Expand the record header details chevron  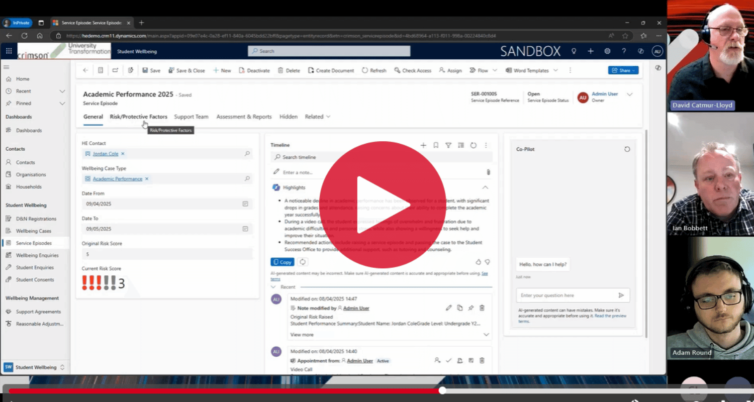629,94
